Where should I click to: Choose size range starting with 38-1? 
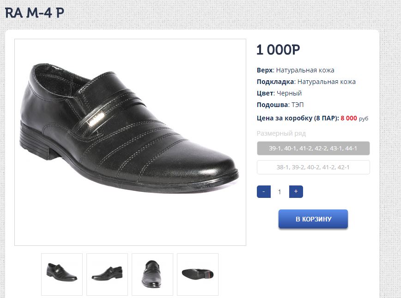[x=313, y=167]
